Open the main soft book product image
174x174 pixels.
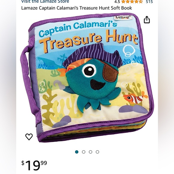(87, 78)
